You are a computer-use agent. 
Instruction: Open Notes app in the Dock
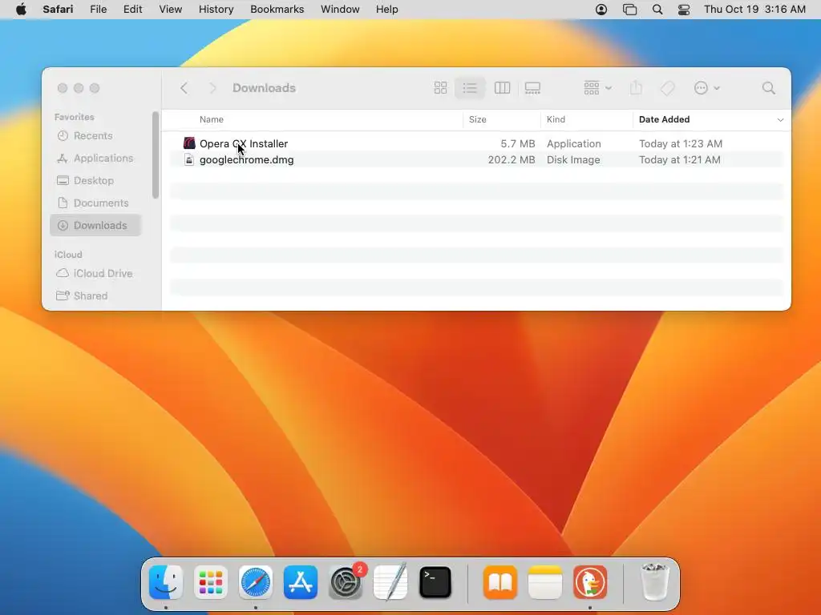(x=545, y=582)
